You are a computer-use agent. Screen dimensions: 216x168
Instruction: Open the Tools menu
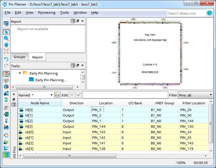(64, 13)
